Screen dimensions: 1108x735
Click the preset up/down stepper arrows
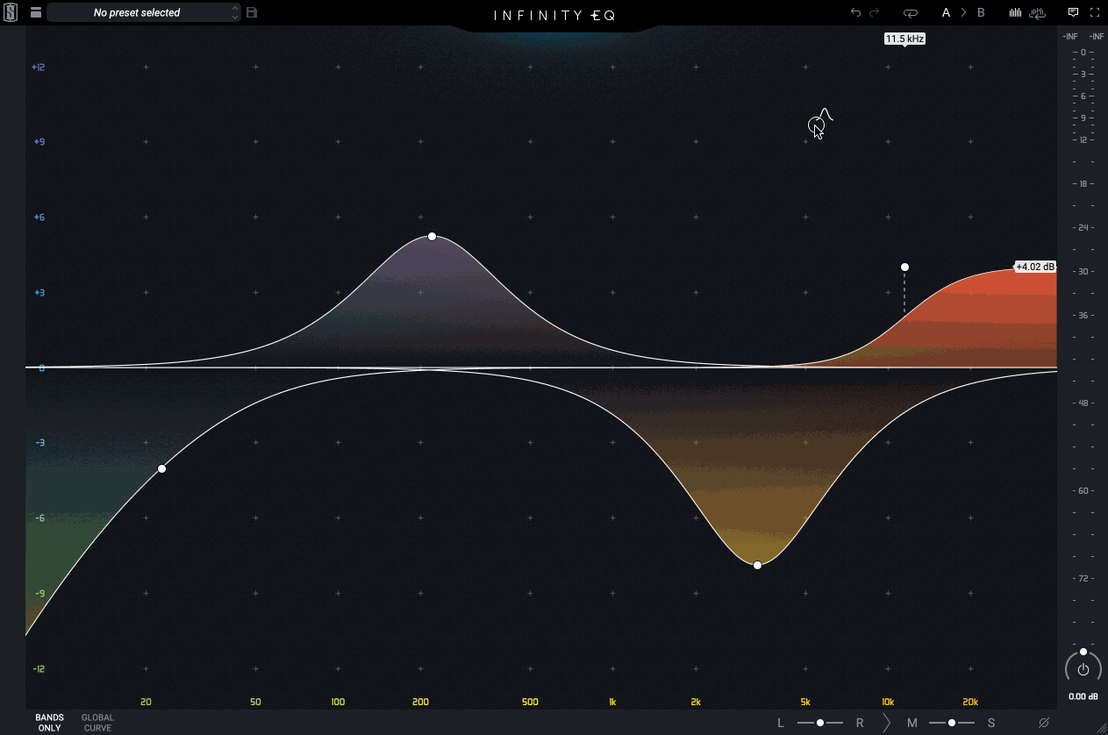point(235,12)
